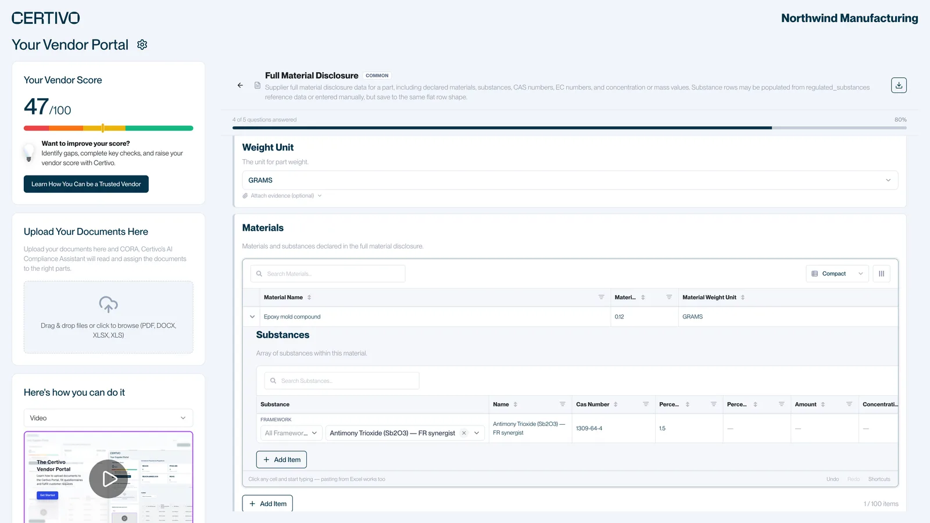Sort the Amount column

[823, 404]
